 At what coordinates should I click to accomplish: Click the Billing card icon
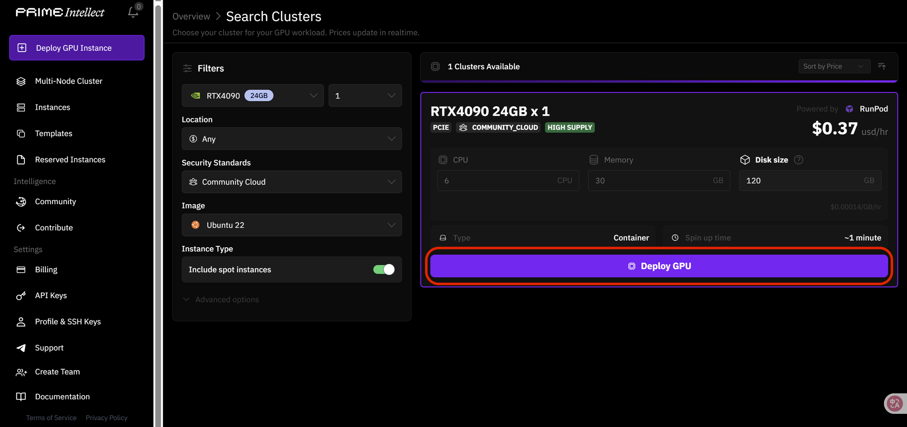click(21, 270)
